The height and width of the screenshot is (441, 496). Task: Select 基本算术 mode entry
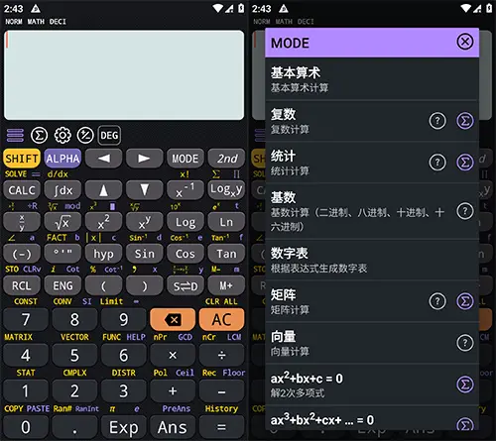point(372,79)
